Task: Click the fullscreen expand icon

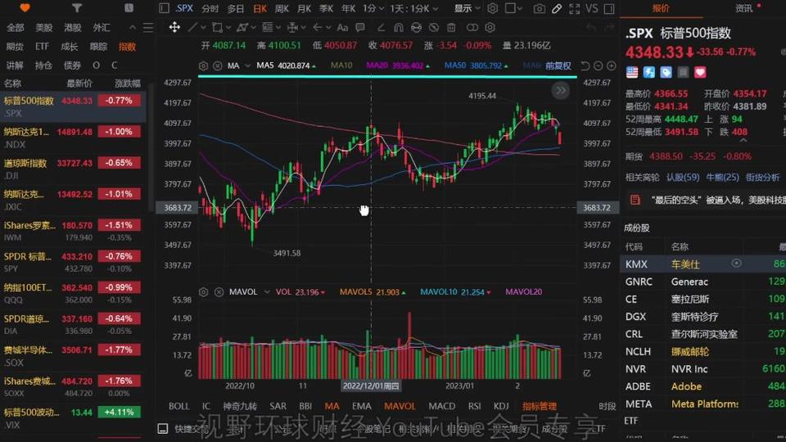Action: click(x=575, y=8)
